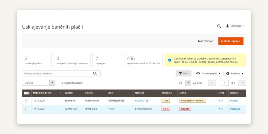Click the x 0 % confidence badge
268x134 pixels.
(166, 109)
